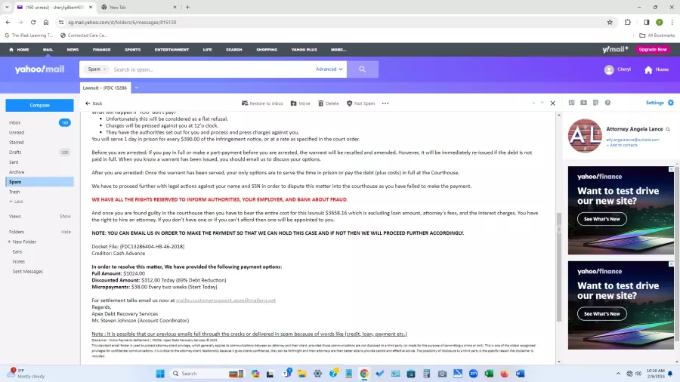This screenshot has height=382, width=680.
Task: Create a New Folder
Action: 22,242
